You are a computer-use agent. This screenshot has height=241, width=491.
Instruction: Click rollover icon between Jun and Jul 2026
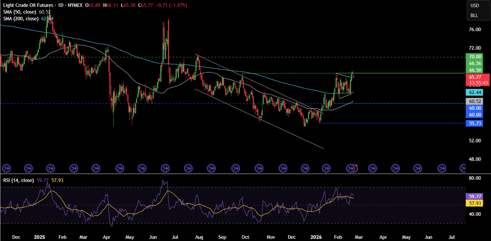coord(442,168)
